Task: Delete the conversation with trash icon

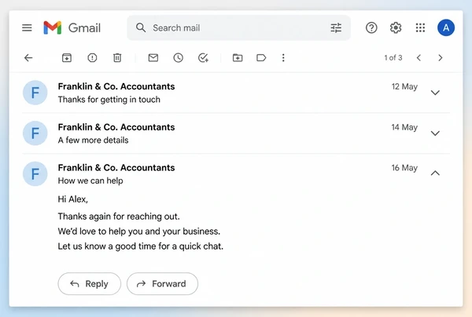Action: tap(117, 57)
